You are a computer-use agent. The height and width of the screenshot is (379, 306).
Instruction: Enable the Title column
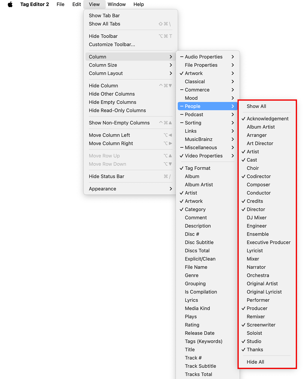(x=207, y=350)
